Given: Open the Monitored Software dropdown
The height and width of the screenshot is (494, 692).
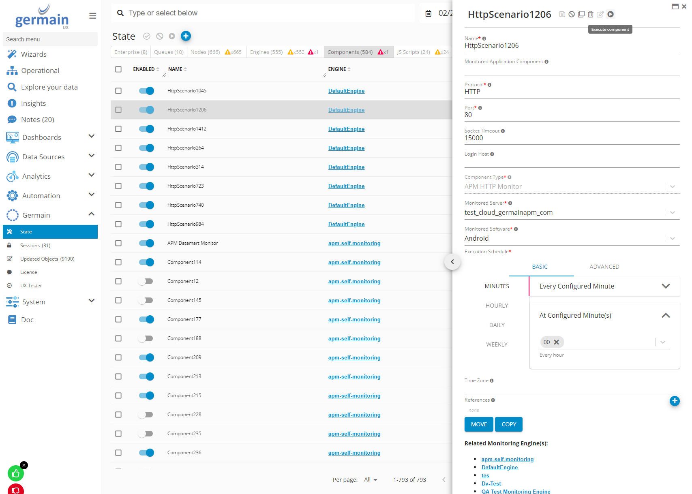Looking at the screenshot, I should click(673, 238).
